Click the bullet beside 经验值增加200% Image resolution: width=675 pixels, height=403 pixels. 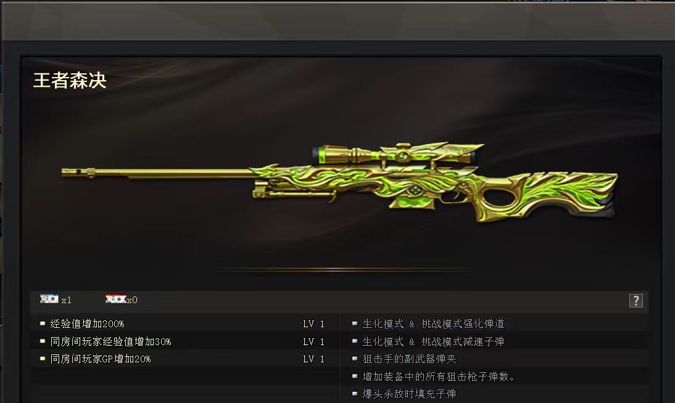pyautogui.click(x=43, y=324)
